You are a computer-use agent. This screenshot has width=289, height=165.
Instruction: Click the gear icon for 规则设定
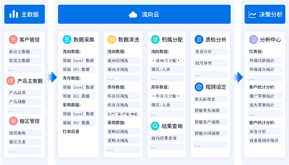(199, 87)
